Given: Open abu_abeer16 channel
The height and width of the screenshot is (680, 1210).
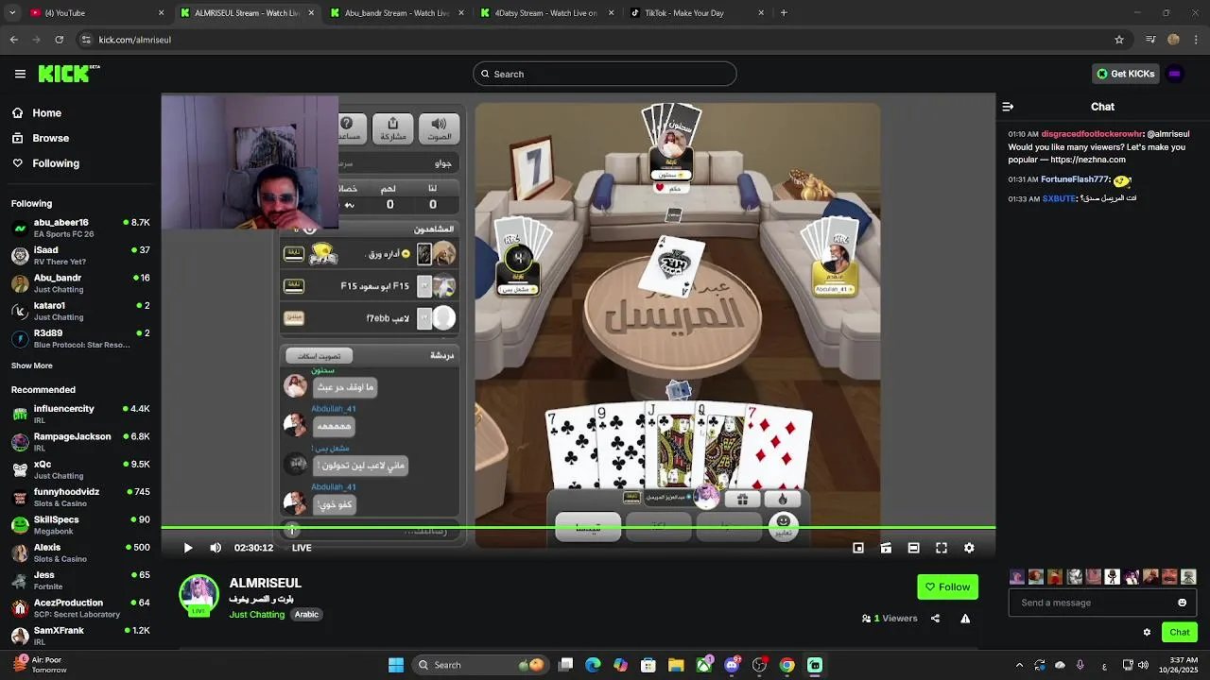Looking at the screenshot, I should pyautogui.click(x=80, y=228).
